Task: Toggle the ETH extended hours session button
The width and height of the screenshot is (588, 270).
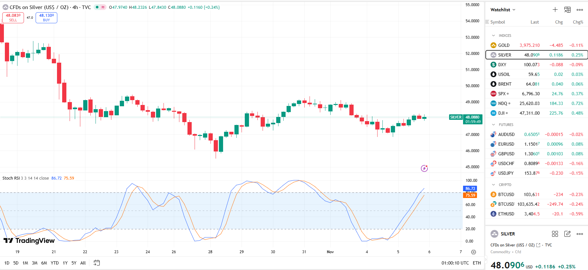Action: point(477,263)
